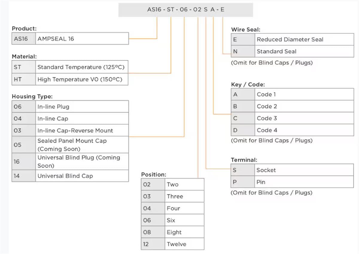Viewport: 359px width, 254px height.
Task: Select position Six in the Position table
Action: tap(173, 220)
